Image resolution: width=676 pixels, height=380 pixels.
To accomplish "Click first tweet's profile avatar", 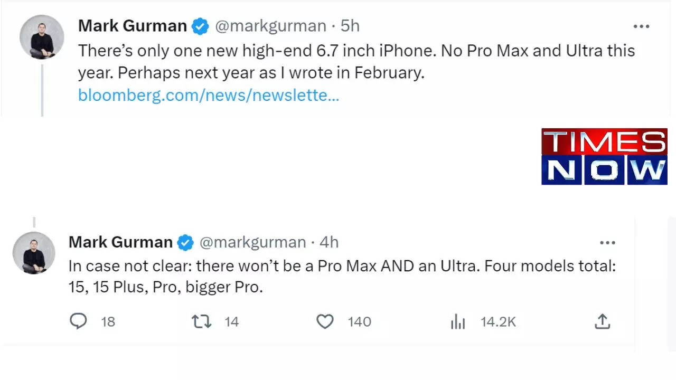I will click(42, 37).
